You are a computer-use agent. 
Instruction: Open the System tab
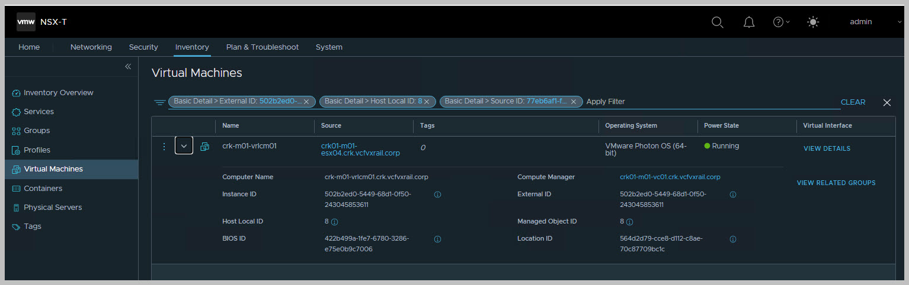click(329, 47)
